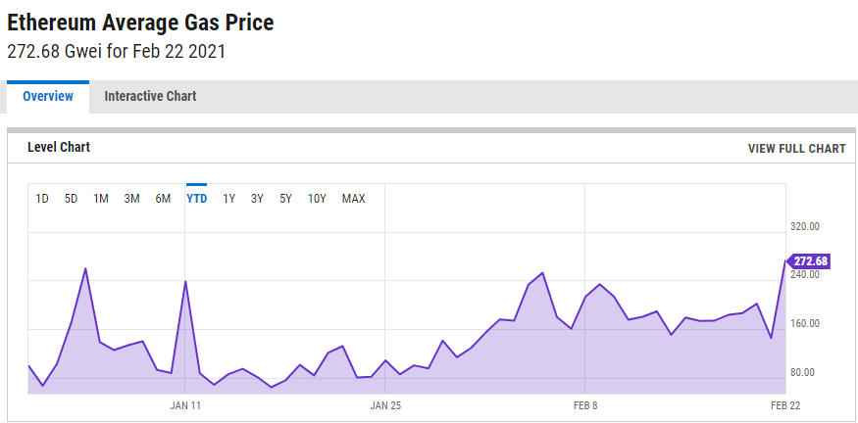The image size is (858, 423).
Task: Click the JAN 25 date label
Action: pos(385,404)
